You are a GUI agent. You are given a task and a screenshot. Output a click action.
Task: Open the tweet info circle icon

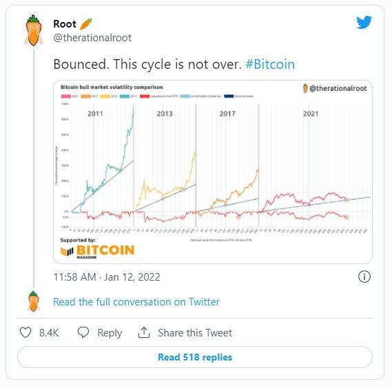(364, 277)
